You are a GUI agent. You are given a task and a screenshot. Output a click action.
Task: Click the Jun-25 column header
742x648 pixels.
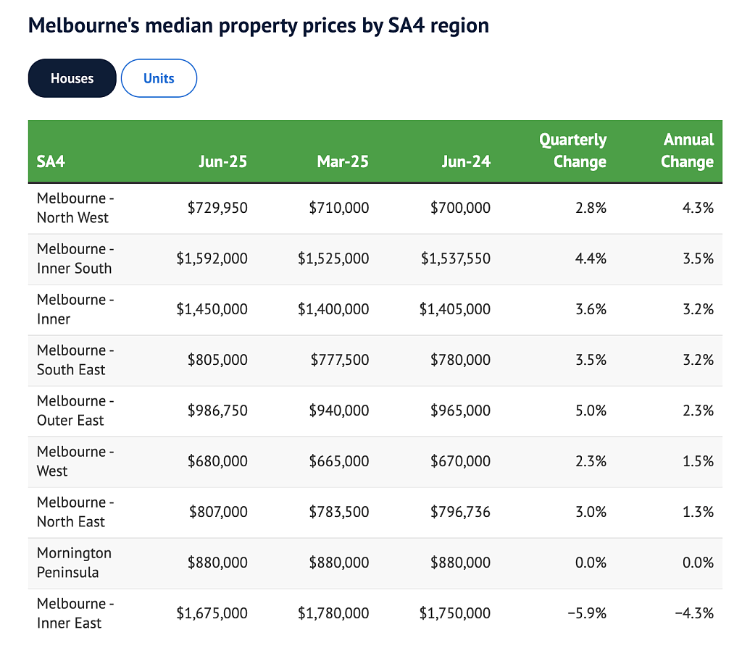[223, 161]
